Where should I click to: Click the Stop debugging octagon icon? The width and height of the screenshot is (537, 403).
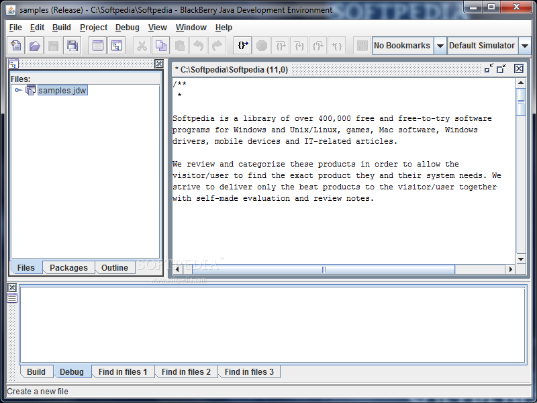click(x=262, y=46)
